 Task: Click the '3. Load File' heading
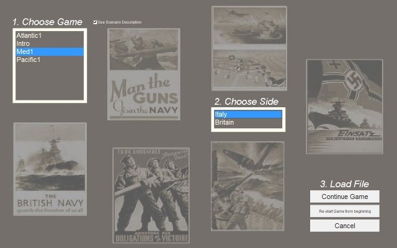click(x=344, y=184)
